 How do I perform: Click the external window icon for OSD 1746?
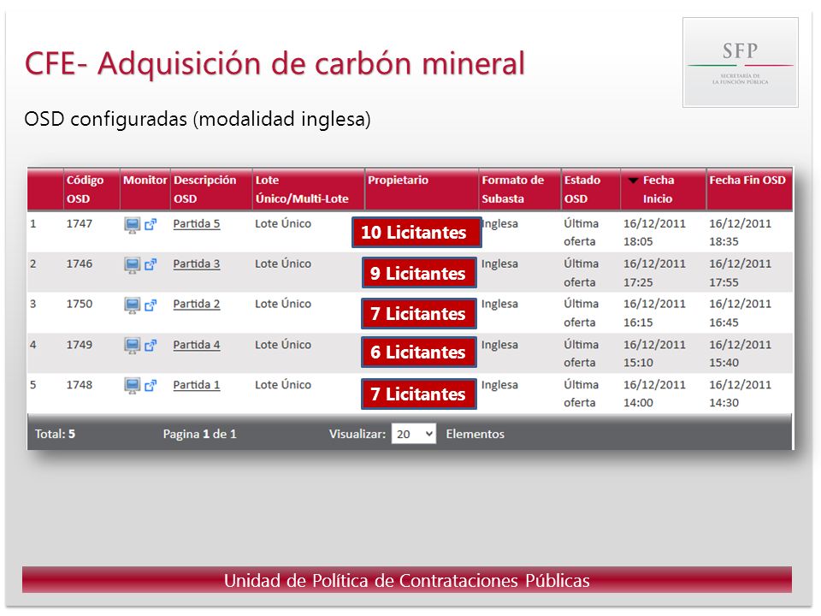coord(151,264)
